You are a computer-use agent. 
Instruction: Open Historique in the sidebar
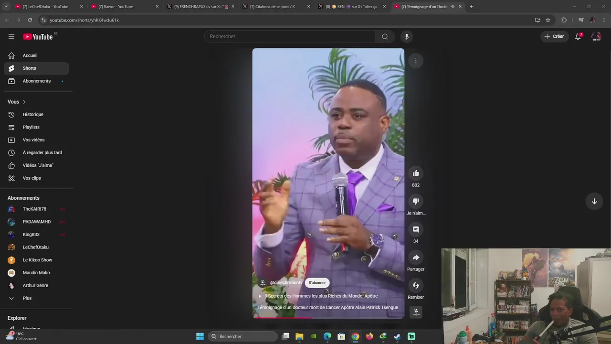(36, 115)
